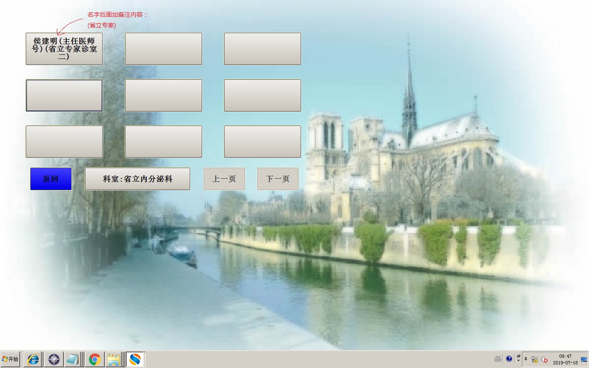Open the 开始 start menu

10,359
